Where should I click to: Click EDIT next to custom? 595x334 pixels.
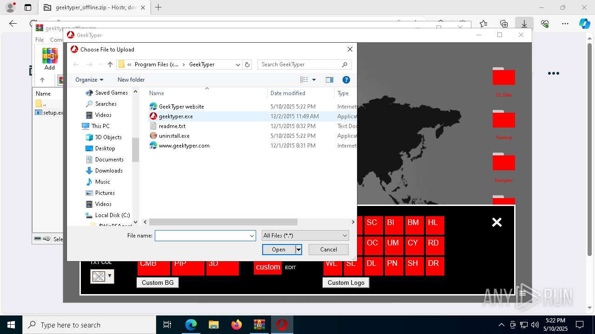coord(290,268)
